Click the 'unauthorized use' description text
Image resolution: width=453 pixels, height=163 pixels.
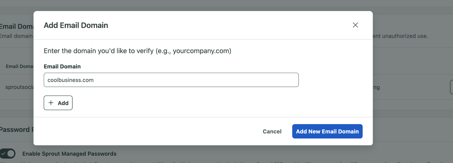(400, 36)
